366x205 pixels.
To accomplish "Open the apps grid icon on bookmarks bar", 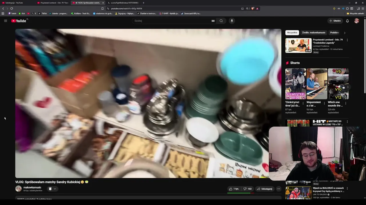I will [x=3, y=13].
